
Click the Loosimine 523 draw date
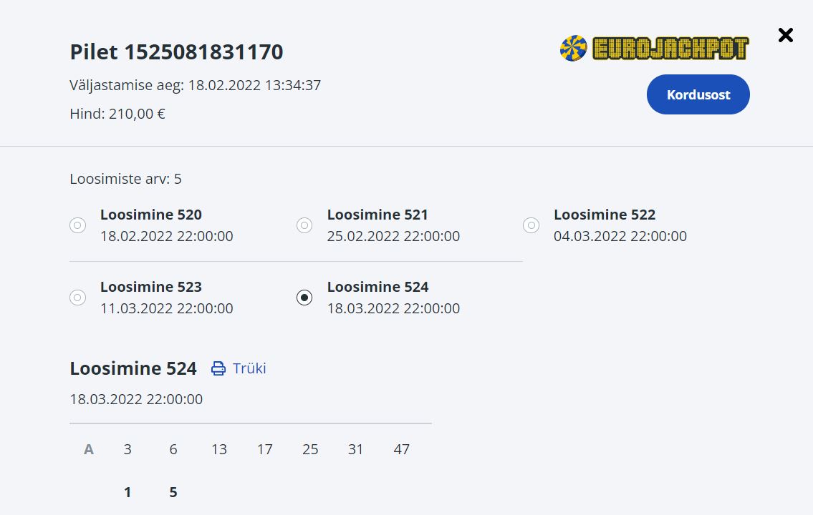[x=167, y=308]
